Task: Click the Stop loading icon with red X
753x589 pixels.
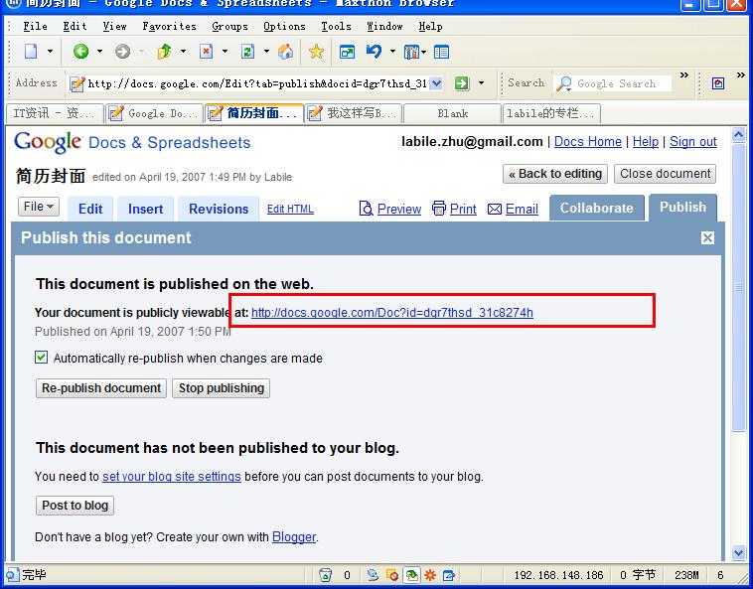Action: [206, 51]
